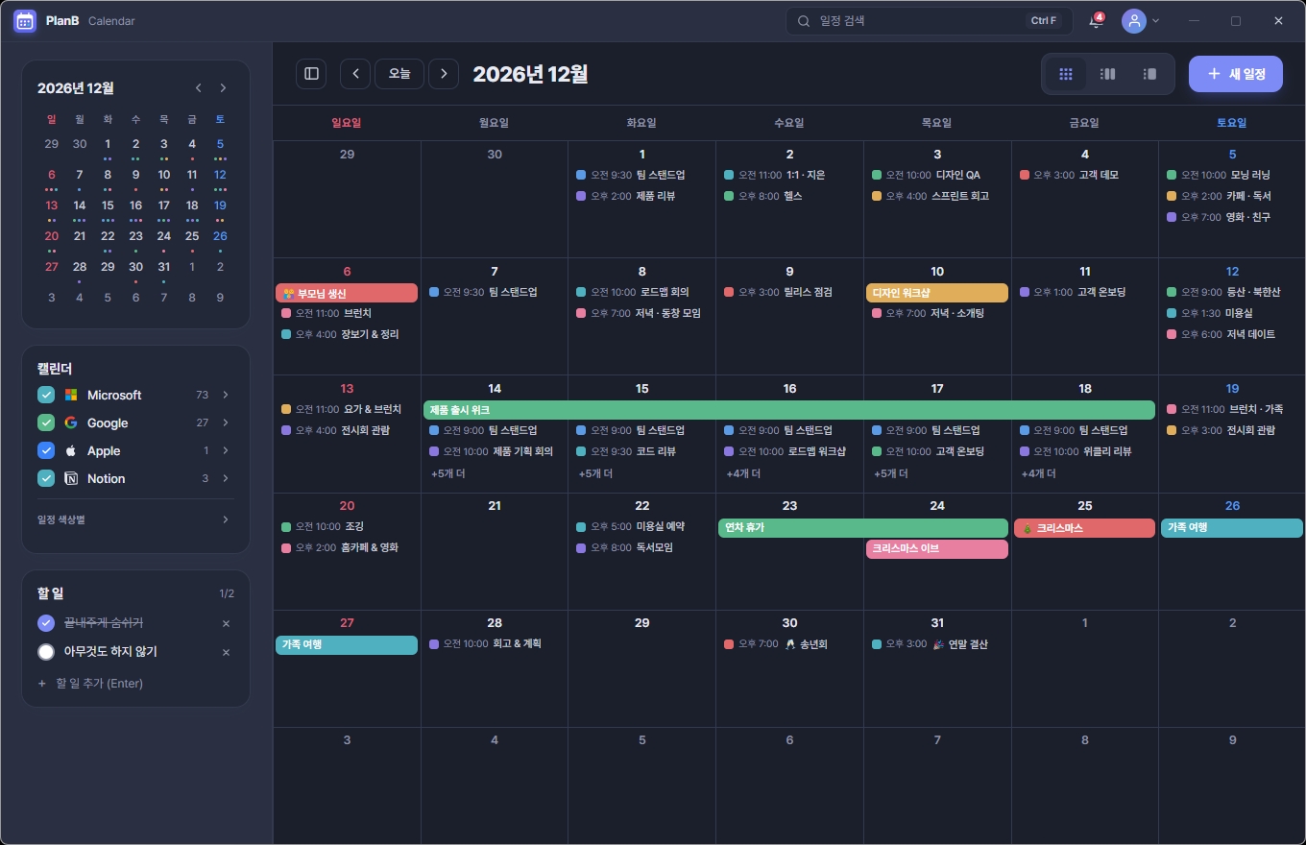The image size is (1306, 845).
Task: Toggle the Google calendar checkbox
Action: click(x=45, y=422)
